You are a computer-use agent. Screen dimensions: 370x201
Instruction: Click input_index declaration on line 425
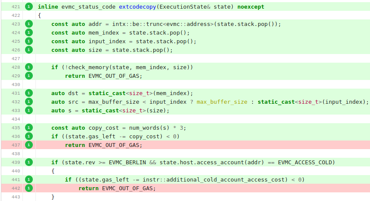pyautogui.click(x=107, y=41)
